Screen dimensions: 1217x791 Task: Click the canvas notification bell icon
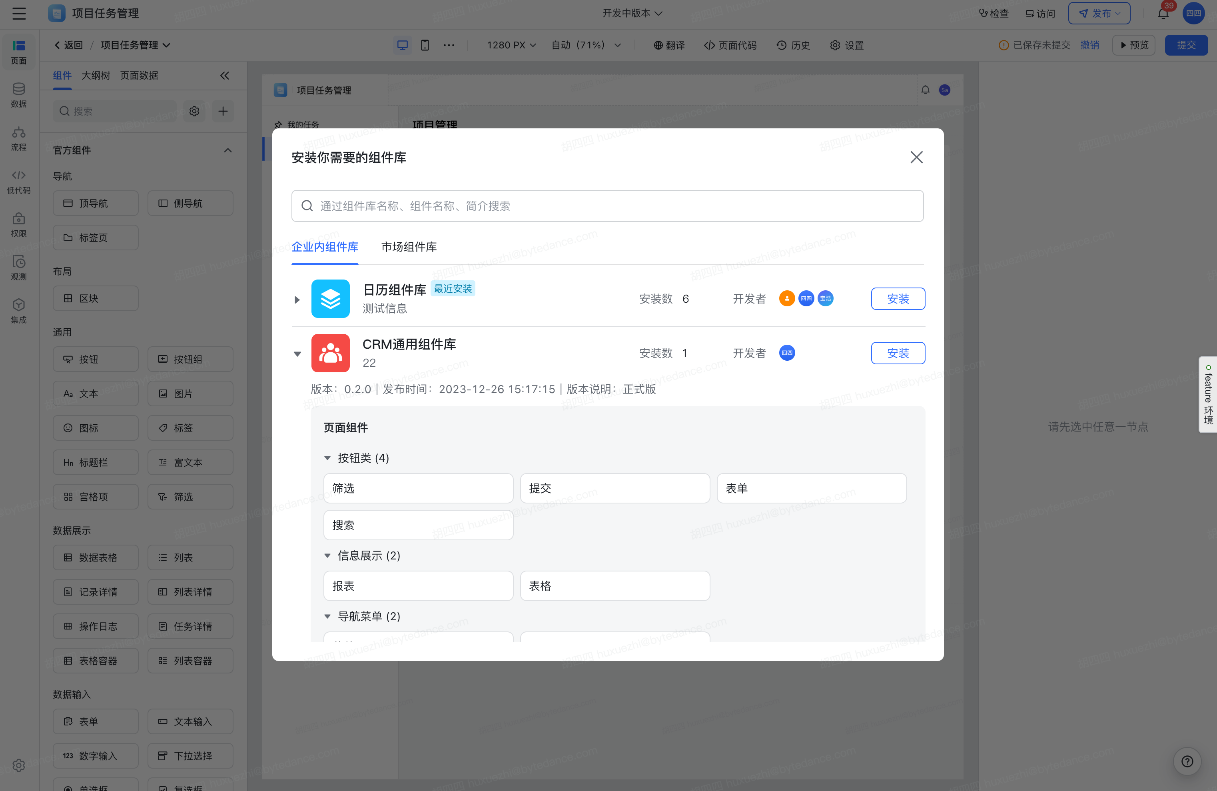(x=926, y=90)
